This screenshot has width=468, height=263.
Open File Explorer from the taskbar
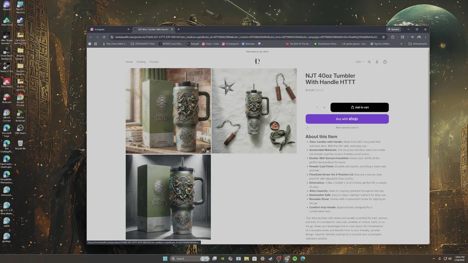(x=246, y=259)
